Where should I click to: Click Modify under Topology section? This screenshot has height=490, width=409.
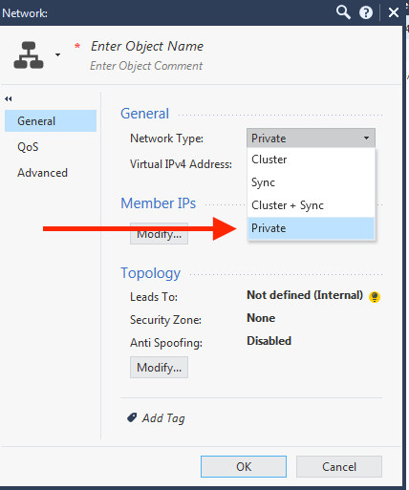[x=159, y=368]
